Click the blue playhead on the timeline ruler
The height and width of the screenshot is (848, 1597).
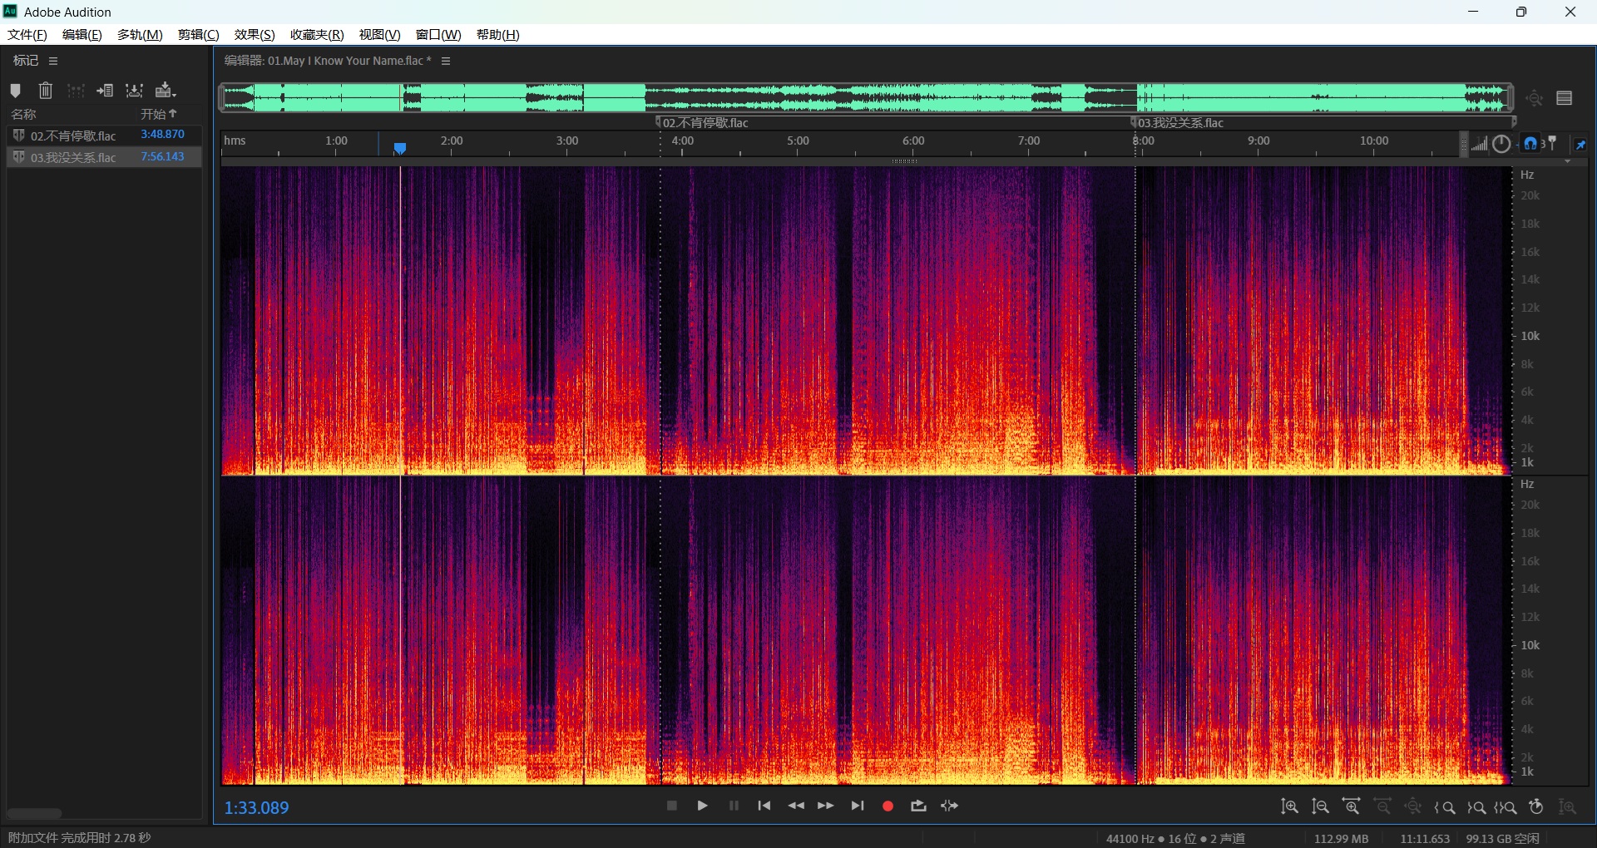click(400, 148)
